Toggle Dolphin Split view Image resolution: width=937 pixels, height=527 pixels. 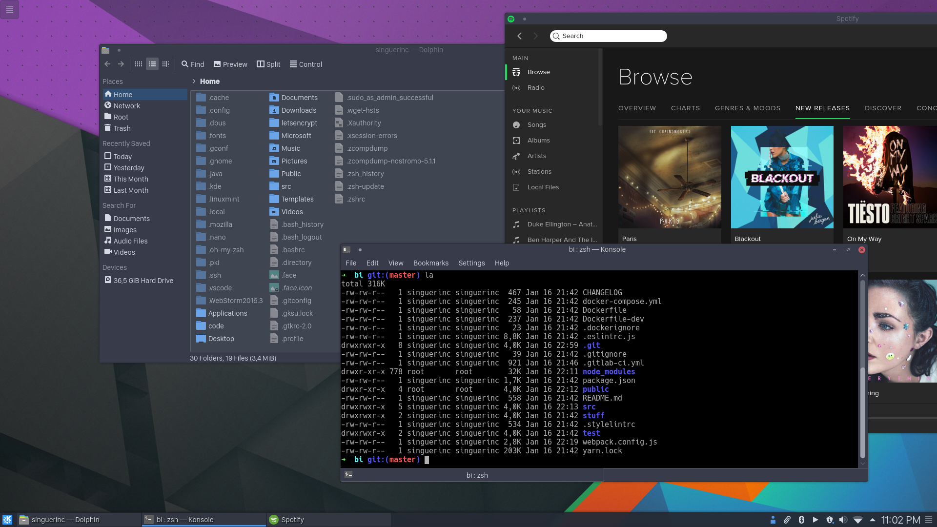[268, 64]
